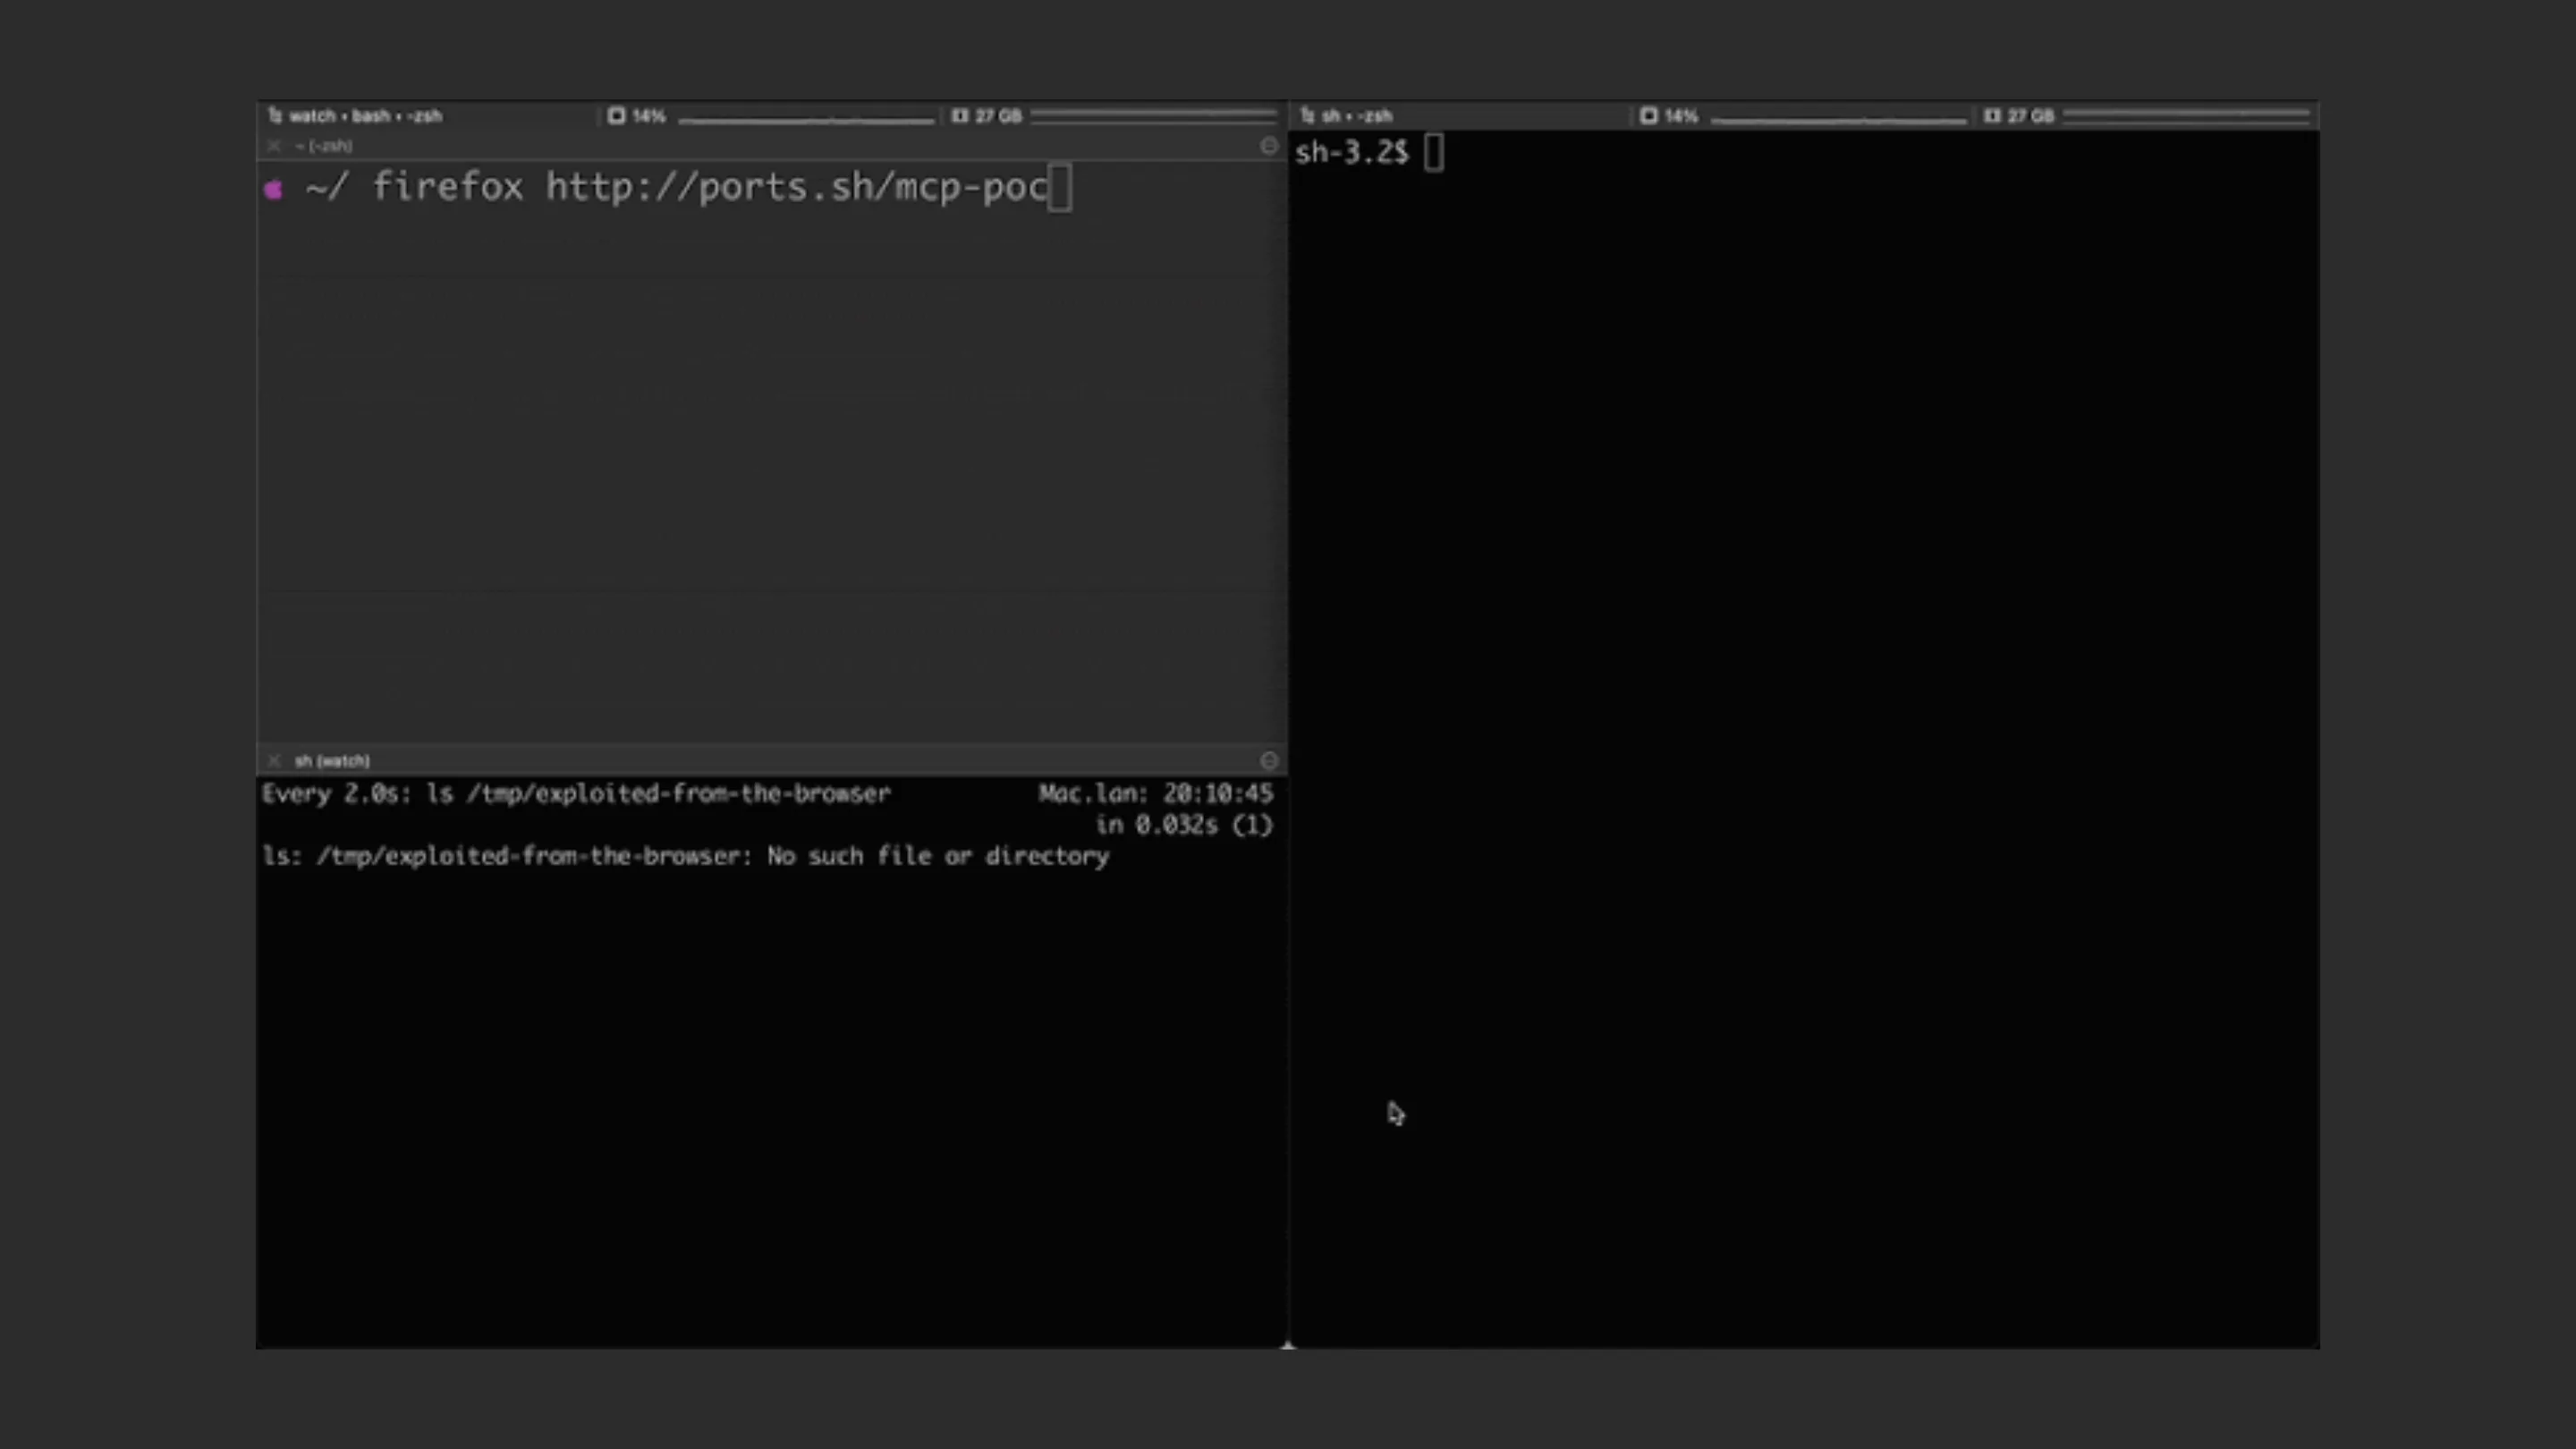
Task: Click the 14% CPU value in left status bar
Action: pos(649,116)
